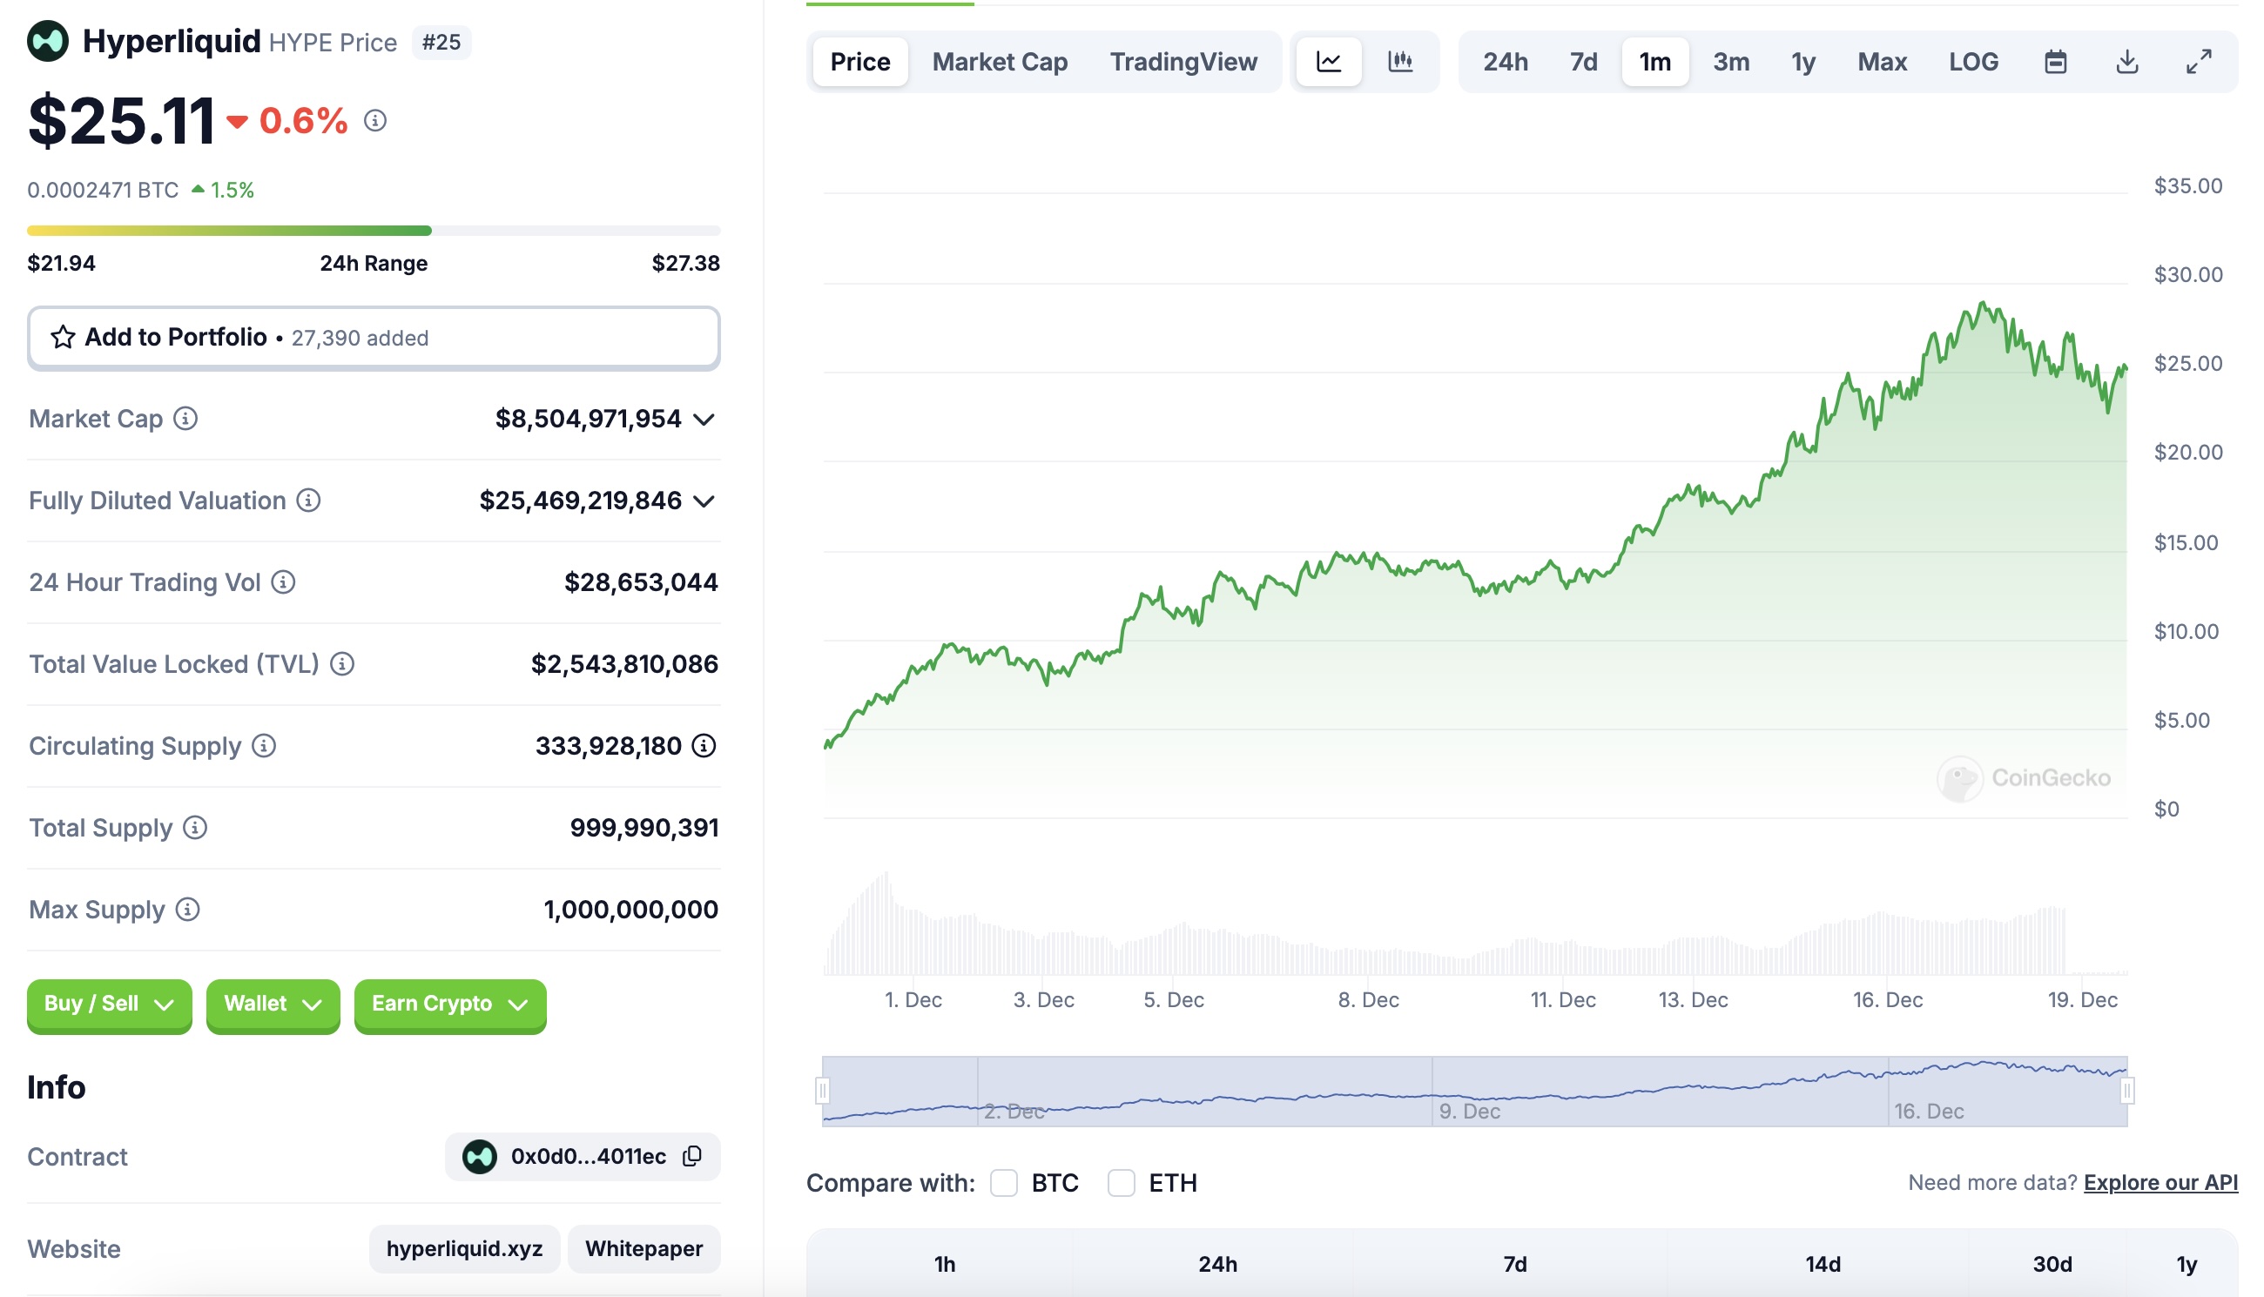Open Fully Diluted Valuation info icon
2264x1297 pixels.
point(308,501)
